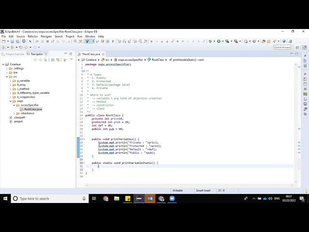The width and height of the screenshot is (309, 232).
Task: Select RootClass.java in the Navigator tree
Action: click(x=31, y=109)
